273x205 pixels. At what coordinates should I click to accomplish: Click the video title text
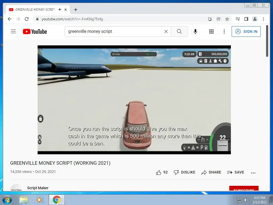pos(60,163)
